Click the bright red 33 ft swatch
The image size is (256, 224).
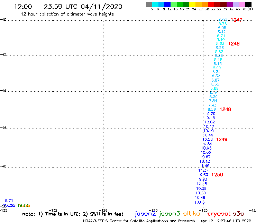(211, 4)
